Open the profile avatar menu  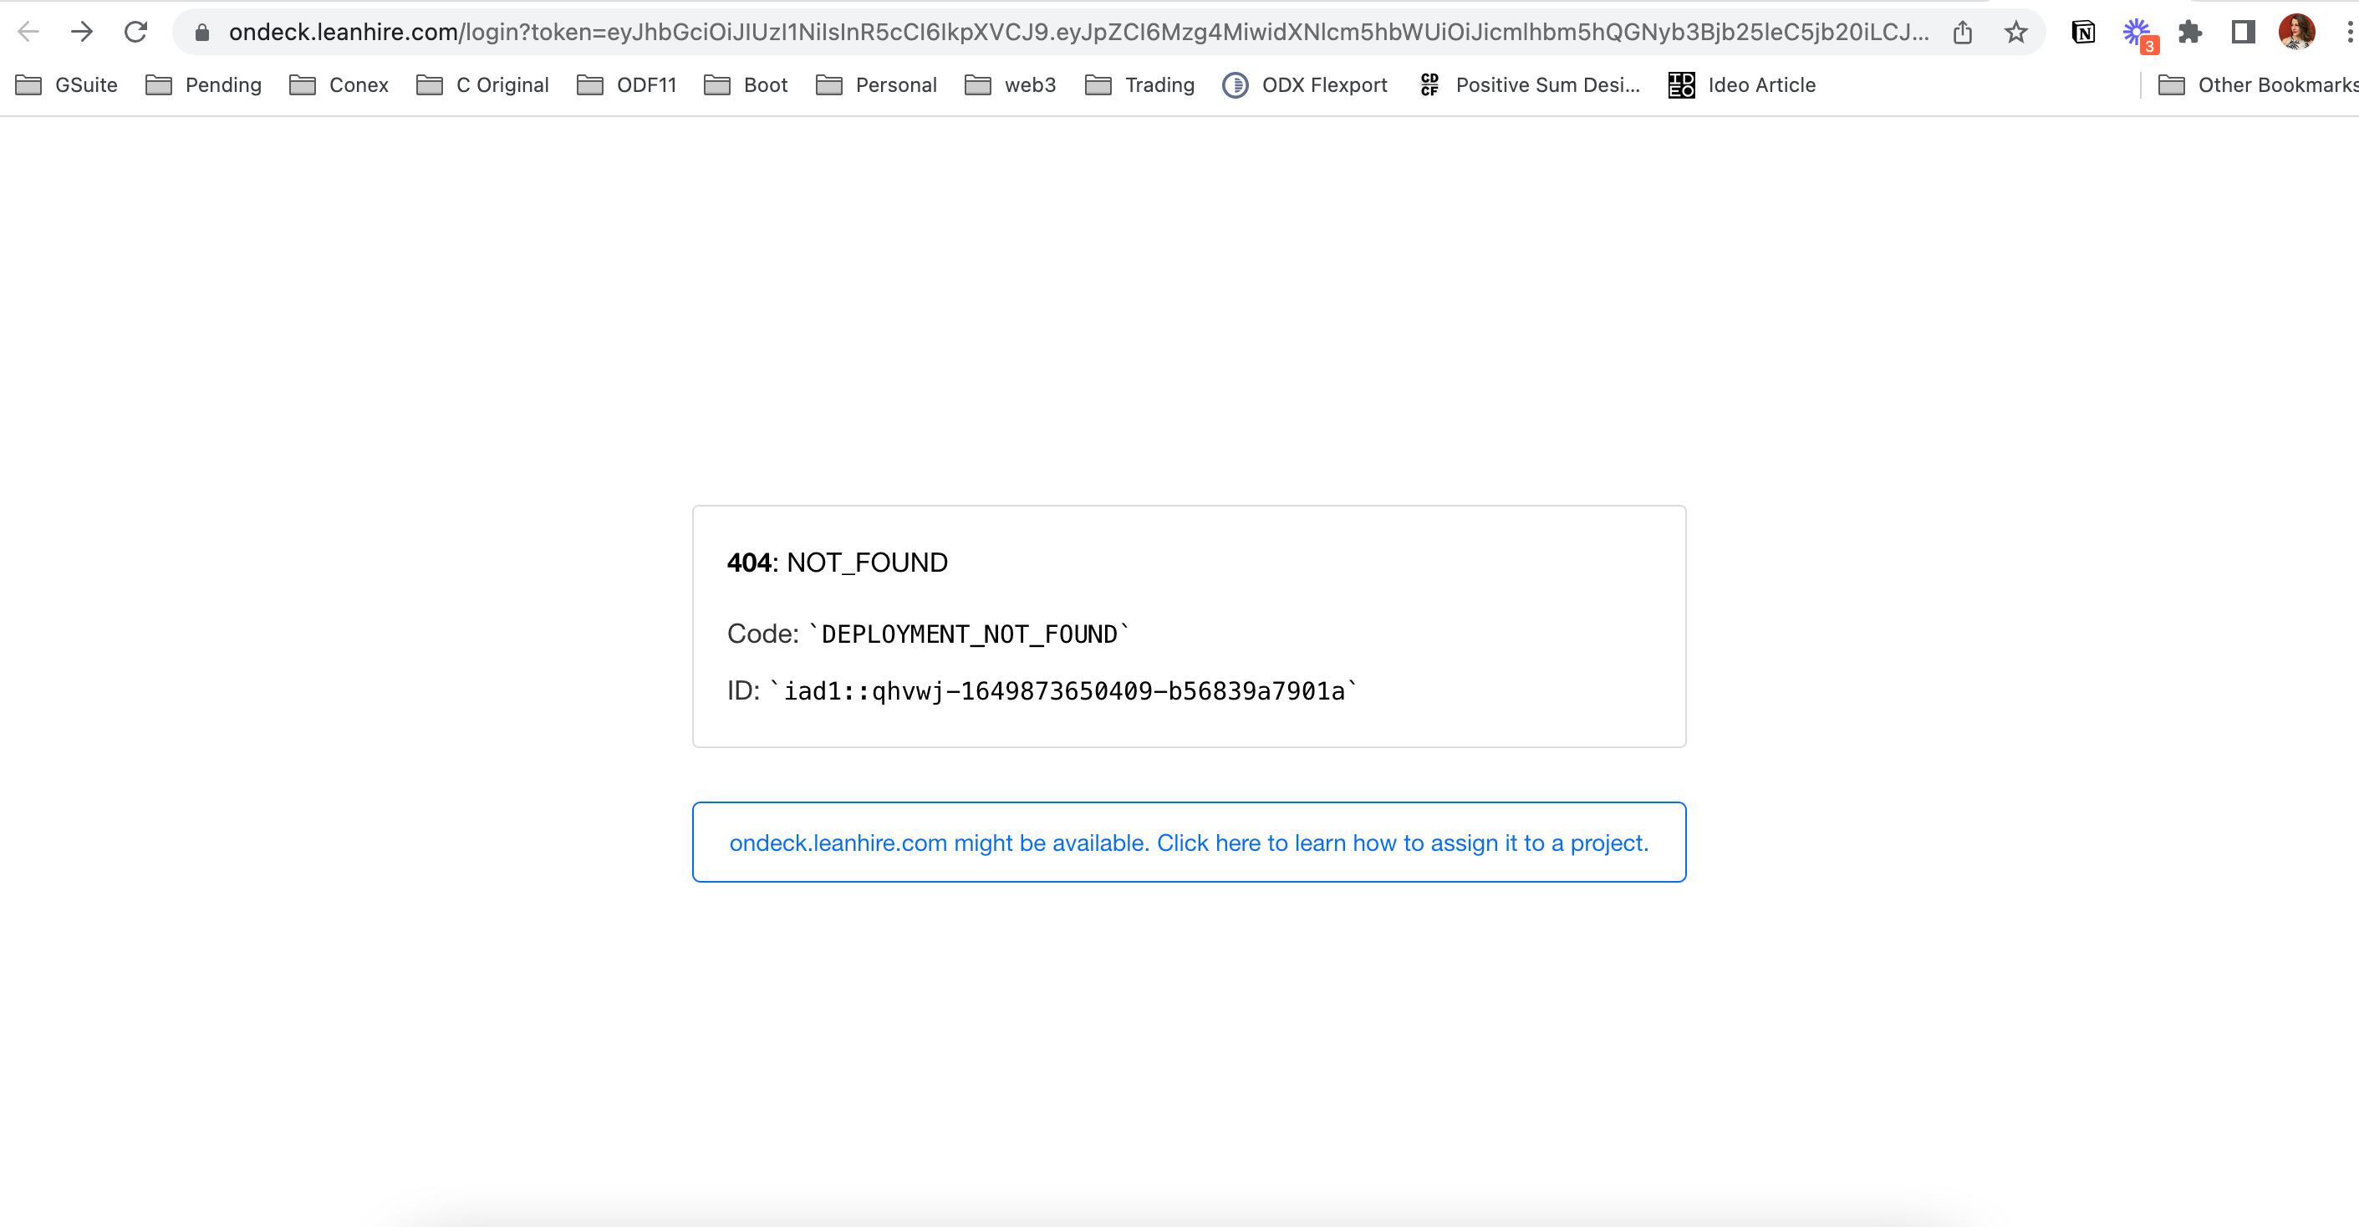click(x=2295, y=33)
